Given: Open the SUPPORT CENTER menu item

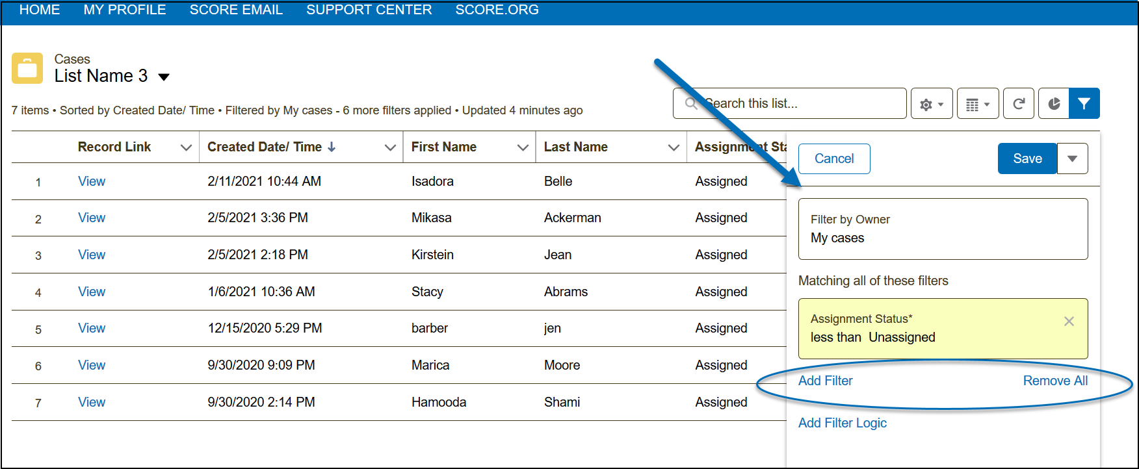Looking at the screenshot, I should tap(369, 10).
